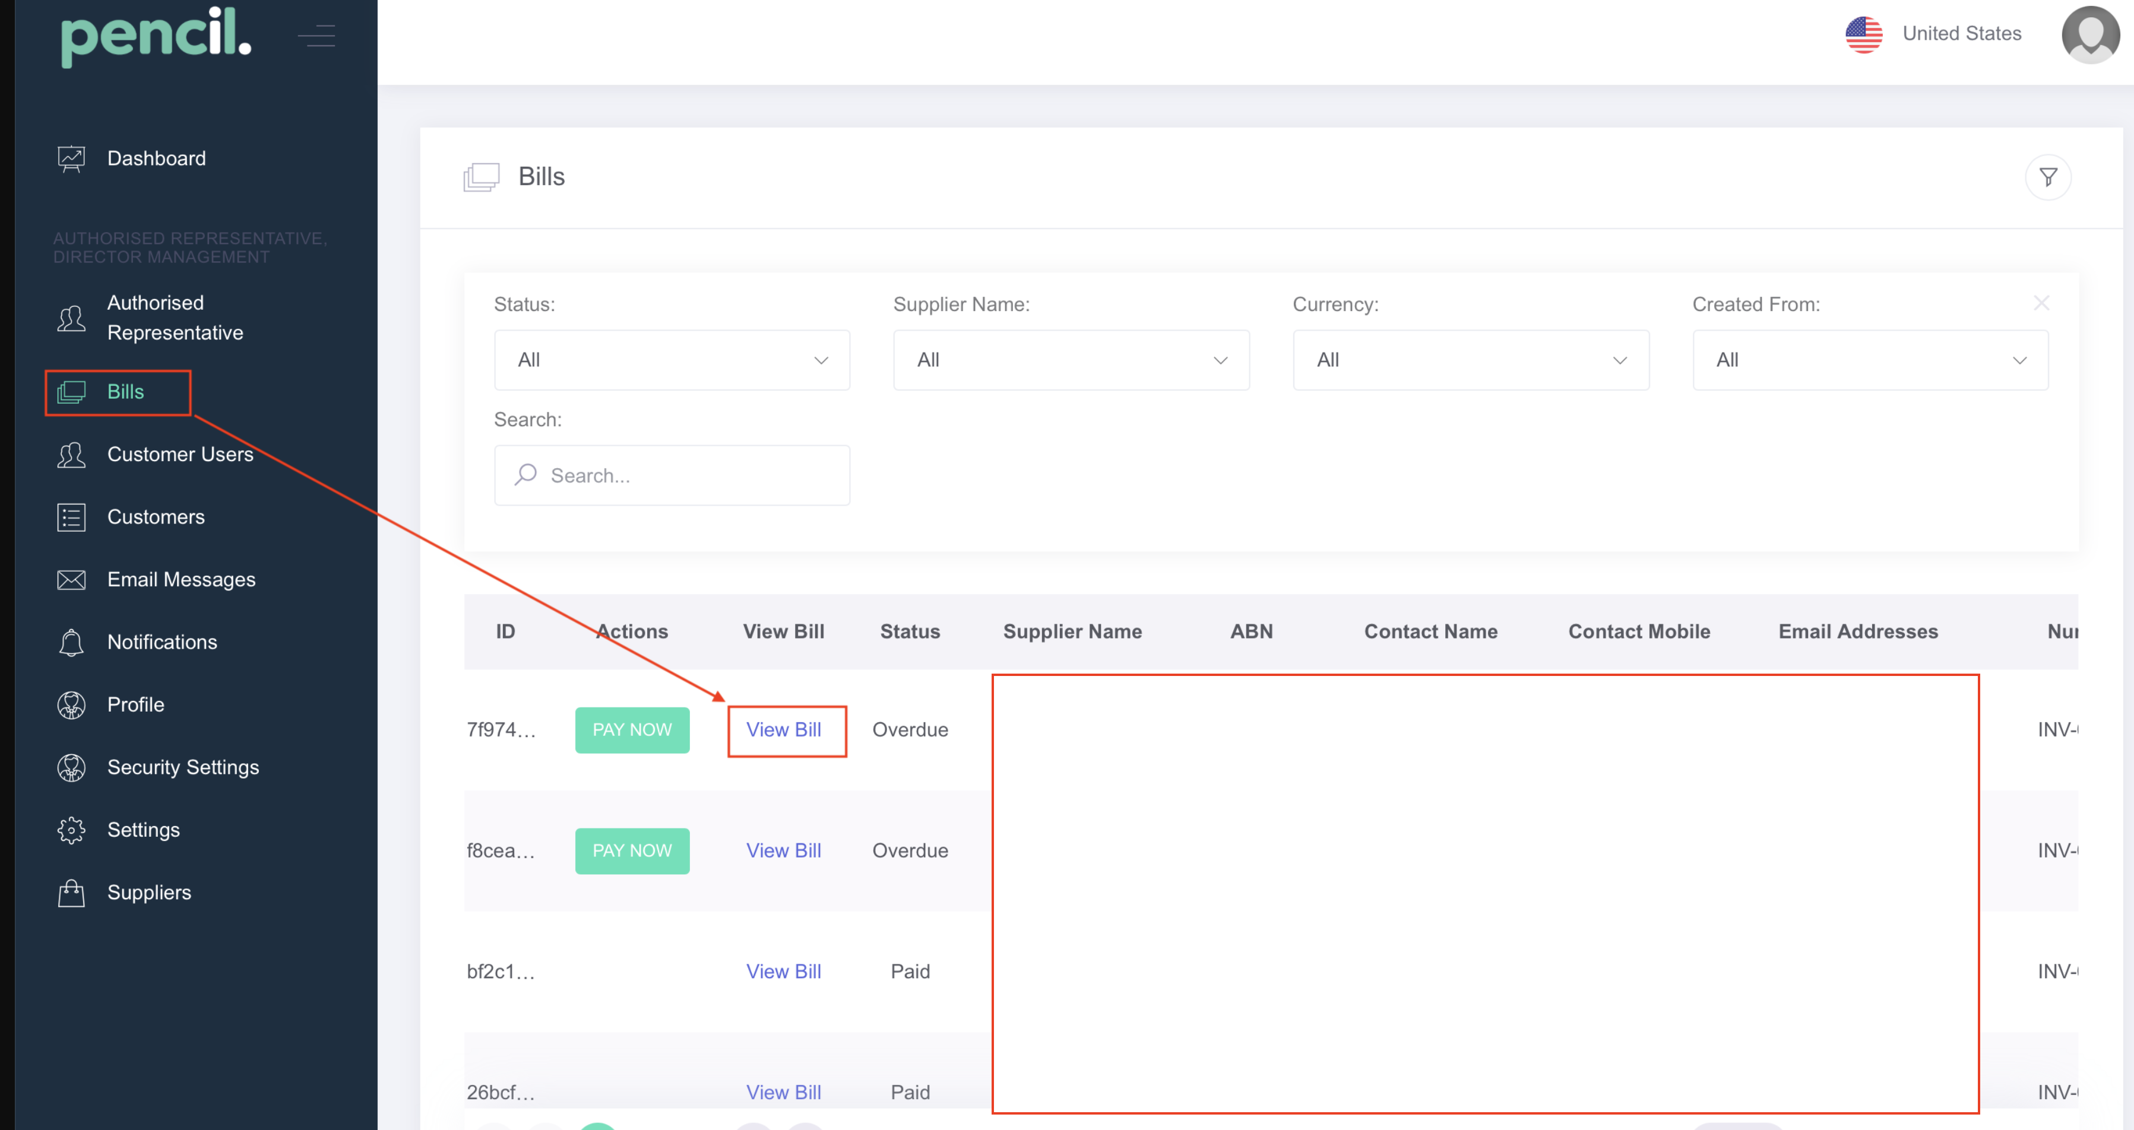This screenshot has height=1130, width=2134.
Task: Collapse the sidebar with the hamburger icon
Action: [316, 36]
